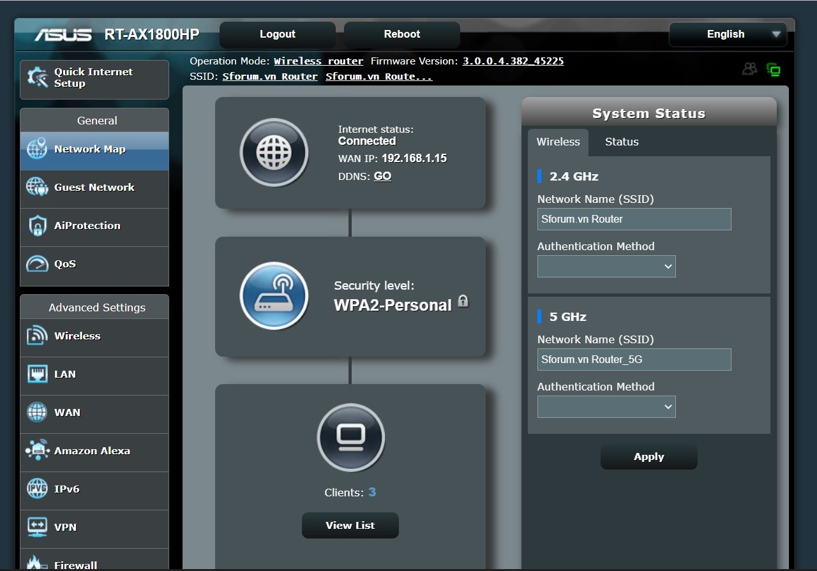Click the clients count number 3
Viewport: 817px width, 571px height.
tap(372, 492)
